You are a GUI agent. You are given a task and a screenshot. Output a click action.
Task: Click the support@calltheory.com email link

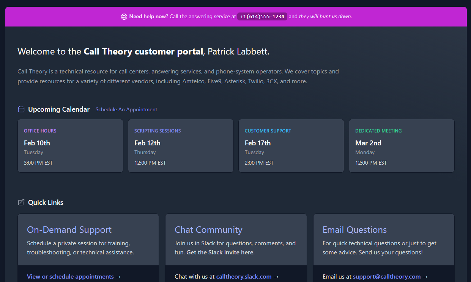(x=387, y=277)
